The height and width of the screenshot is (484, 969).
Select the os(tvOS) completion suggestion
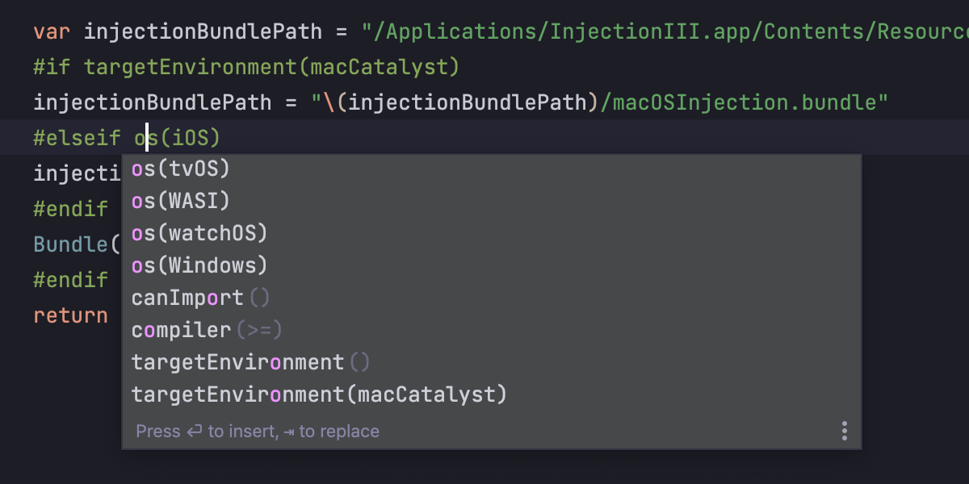[x=491, y=169]
